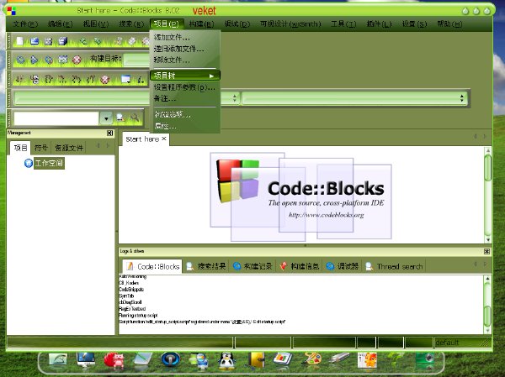
Task: Open the 编辑(E) menu
Action: (61, 24)
